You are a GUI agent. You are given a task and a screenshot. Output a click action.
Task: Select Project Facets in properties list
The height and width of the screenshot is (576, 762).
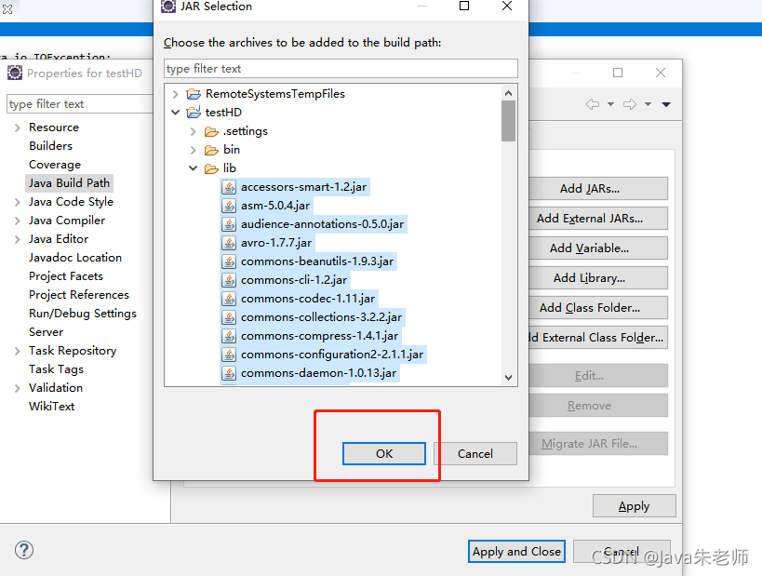[66, 276]
